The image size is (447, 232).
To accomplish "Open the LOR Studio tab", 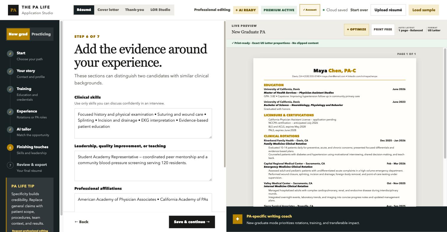I will coord(160,10).
